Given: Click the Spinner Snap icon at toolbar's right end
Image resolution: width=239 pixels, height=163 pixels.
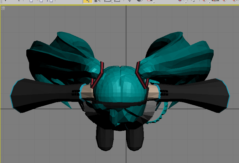Looking at the screenshot, I should click(x=235, y=1).
